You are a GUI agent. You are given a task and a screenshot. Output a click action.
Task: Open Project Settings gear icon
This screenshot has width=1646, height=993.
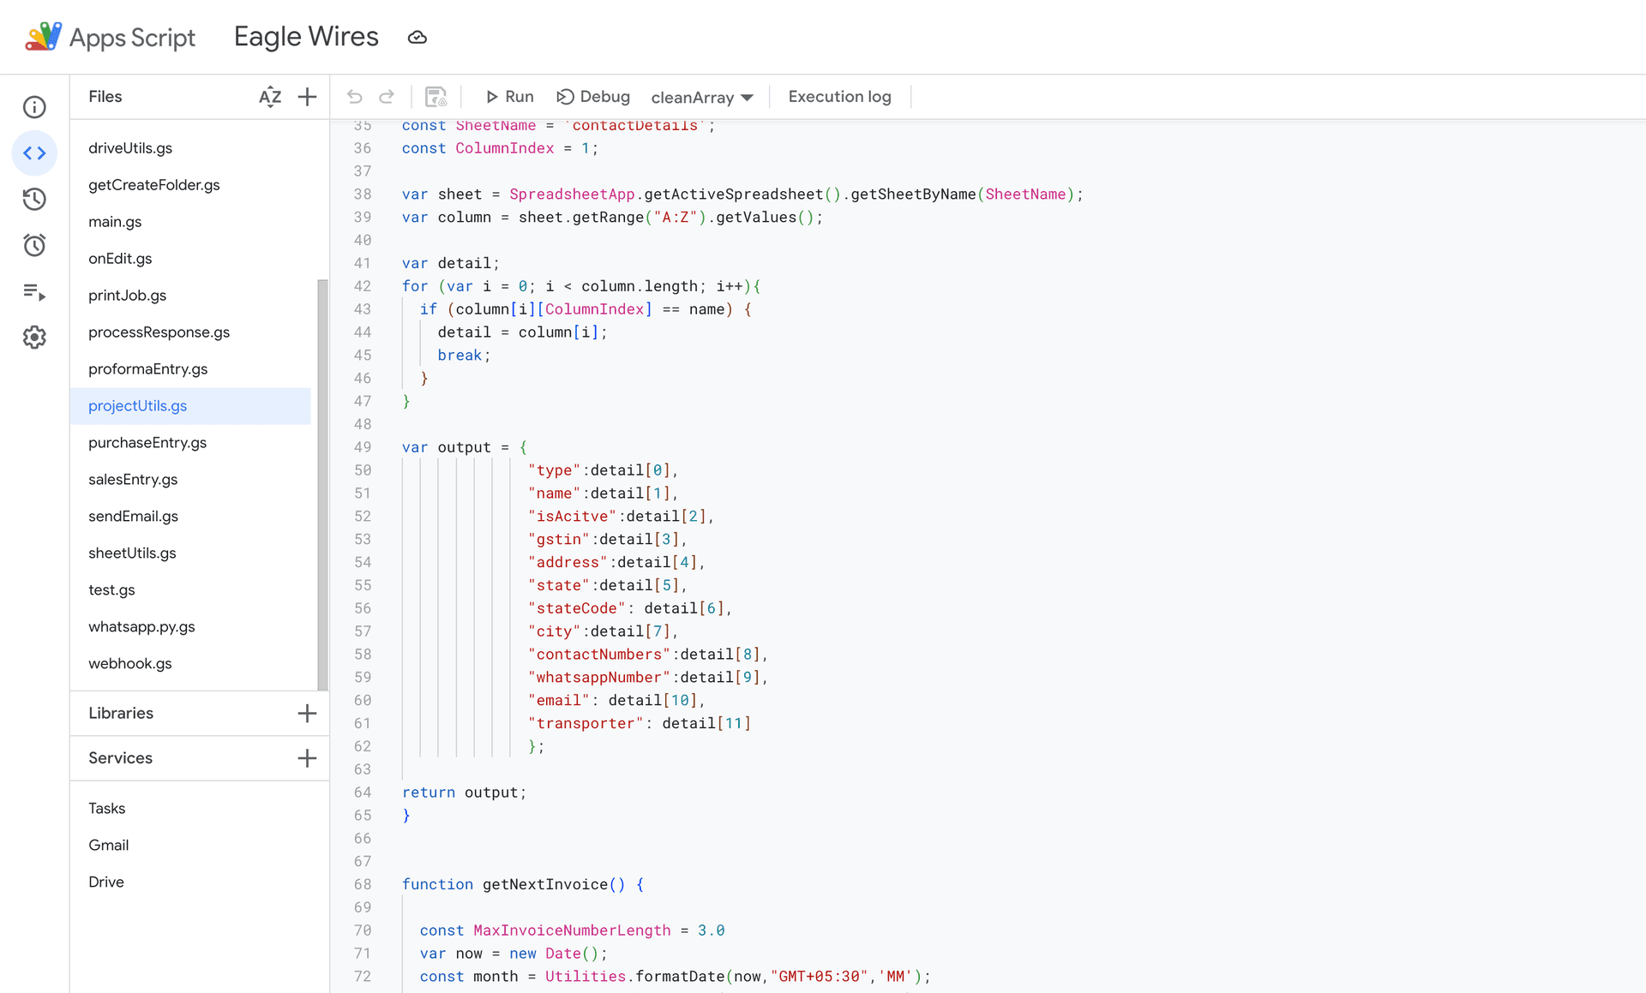(x=34, y=338)
